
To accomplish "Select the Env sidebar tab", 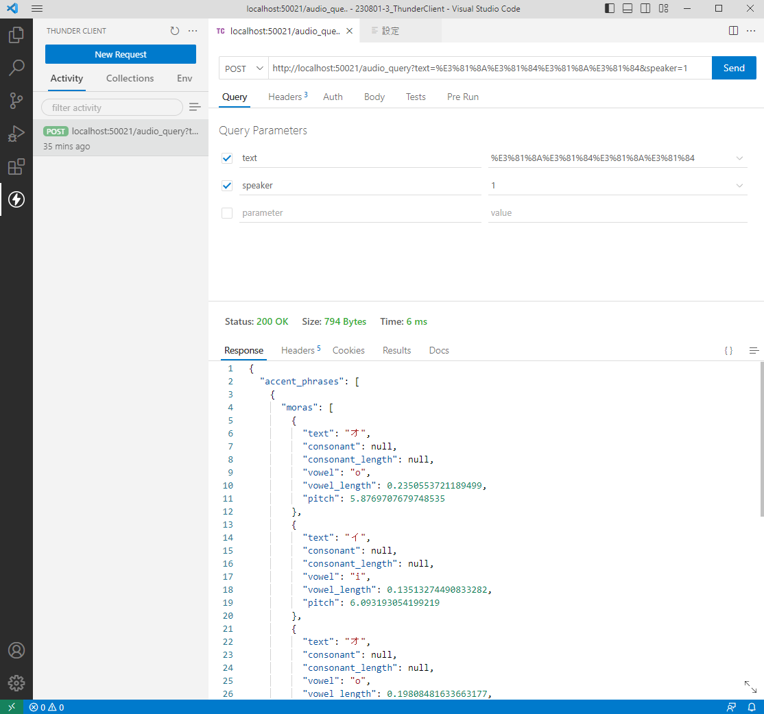I will click(x=184, y=78).
